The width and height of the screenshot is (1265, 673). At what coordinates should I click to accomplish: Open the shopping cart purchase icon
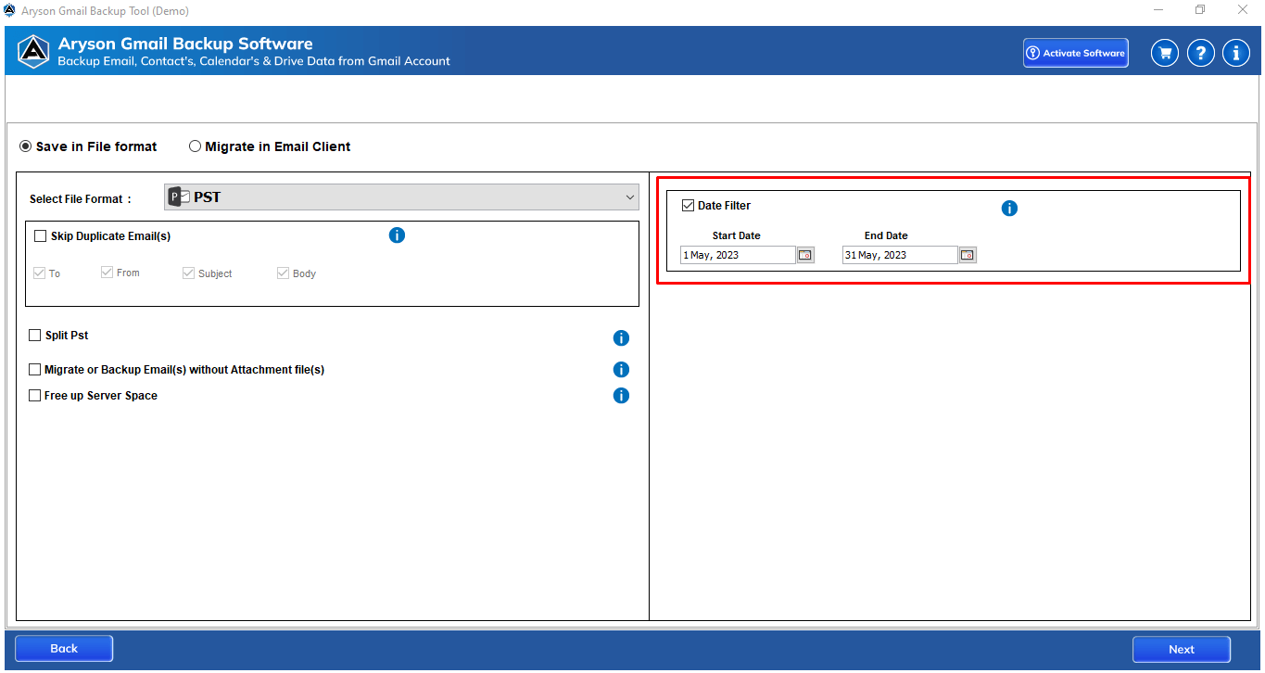(x=1165, y=53)
